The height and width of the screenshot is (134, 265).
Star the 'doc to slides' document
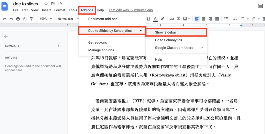coord(46,4)
